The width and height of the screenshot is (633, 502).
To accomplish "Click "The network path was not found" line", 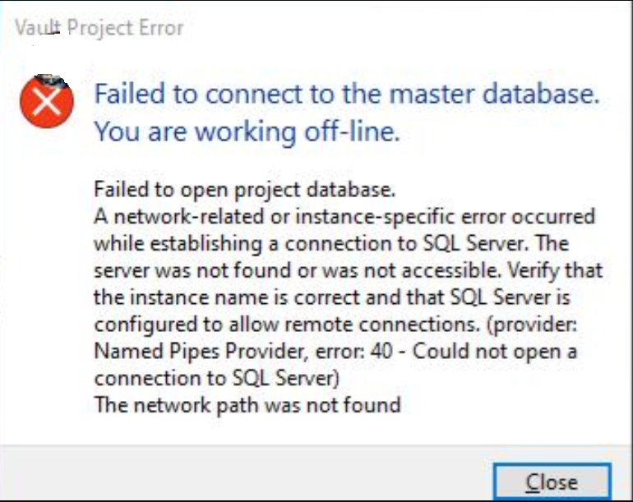I will 247,404.
